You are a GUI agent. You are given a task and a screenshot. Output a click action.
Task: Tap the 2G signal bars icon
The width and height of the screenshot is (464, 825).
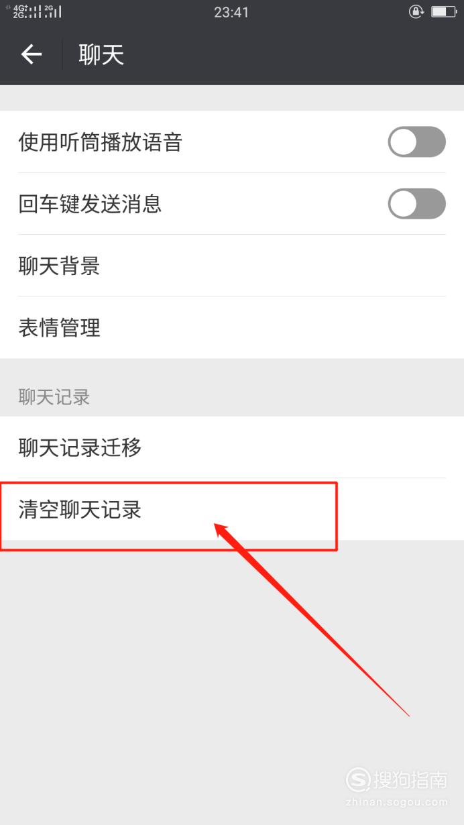pyautogui.click(x=53, y=11)
